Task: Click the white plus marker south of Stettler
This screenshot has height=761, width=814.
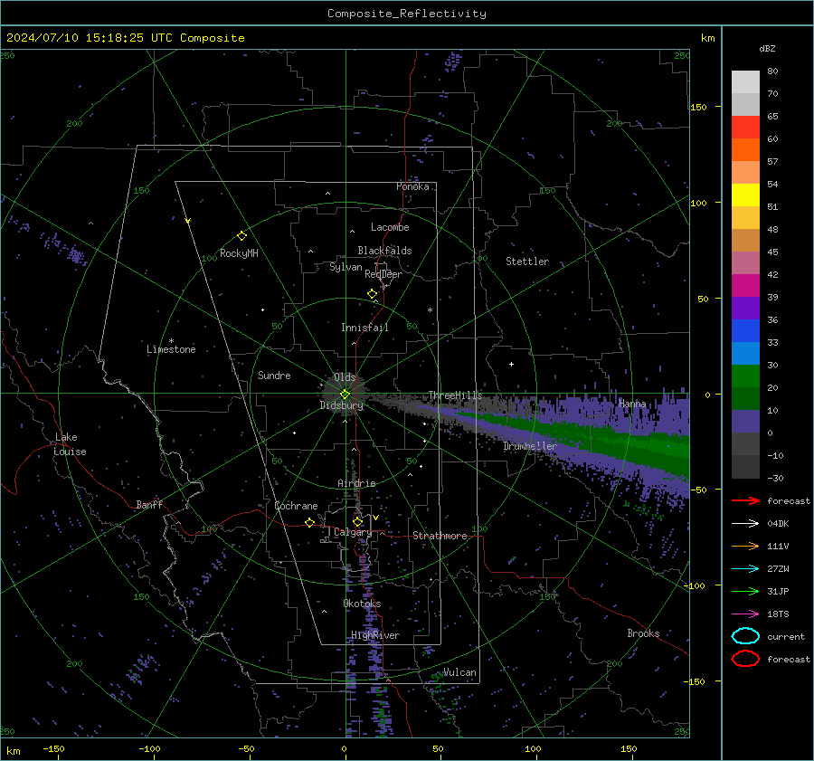Action: (511, 364)
